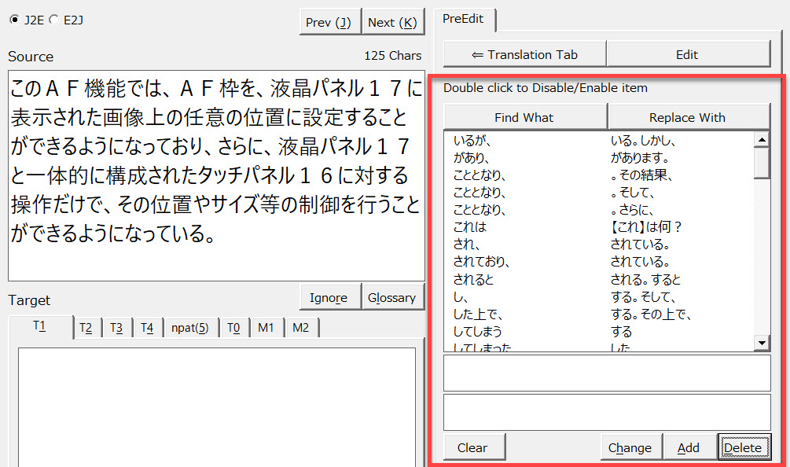Select the M1 tab
Image resolution: width=790 pixels, height=467 pixels.
click(x=266, y=328)
